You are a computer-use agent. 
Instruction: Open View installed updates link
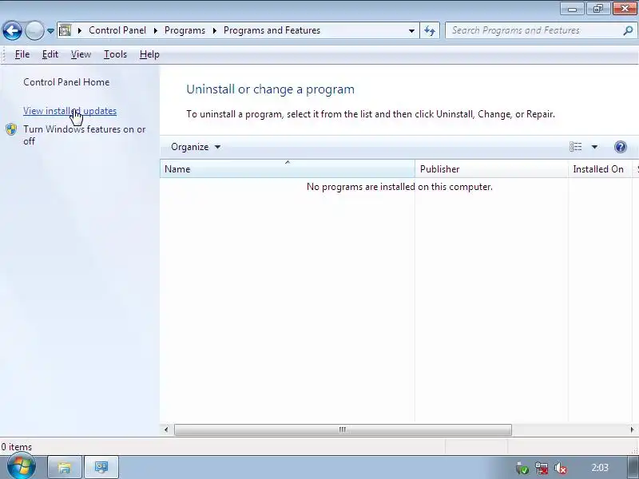69,111
